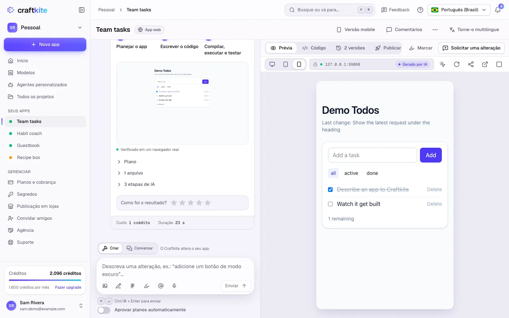Click the mention @ icon in prompt box

pos(161,286)
